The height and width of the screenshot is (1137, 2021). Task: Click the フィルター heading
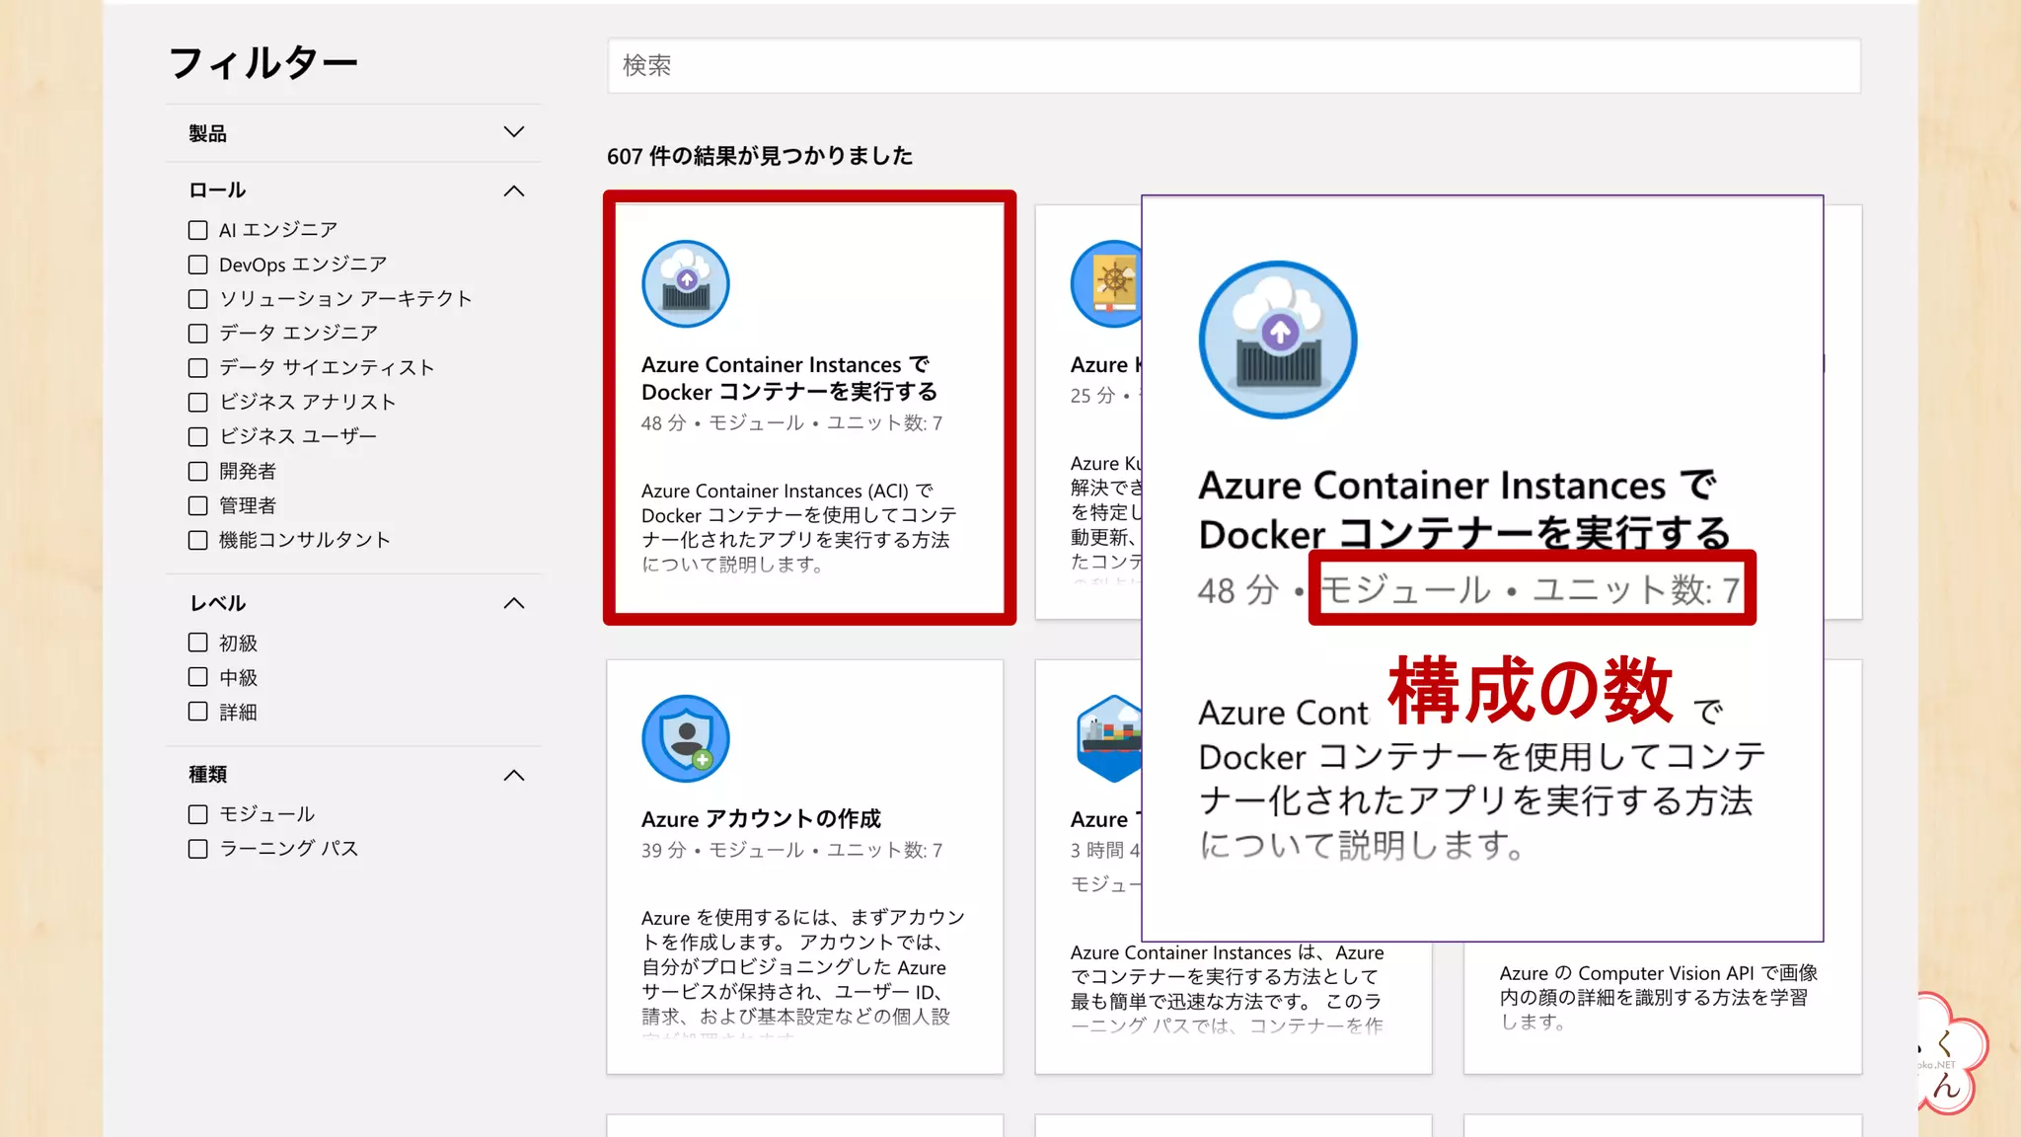pyautogui.click(x=263, y=63)
